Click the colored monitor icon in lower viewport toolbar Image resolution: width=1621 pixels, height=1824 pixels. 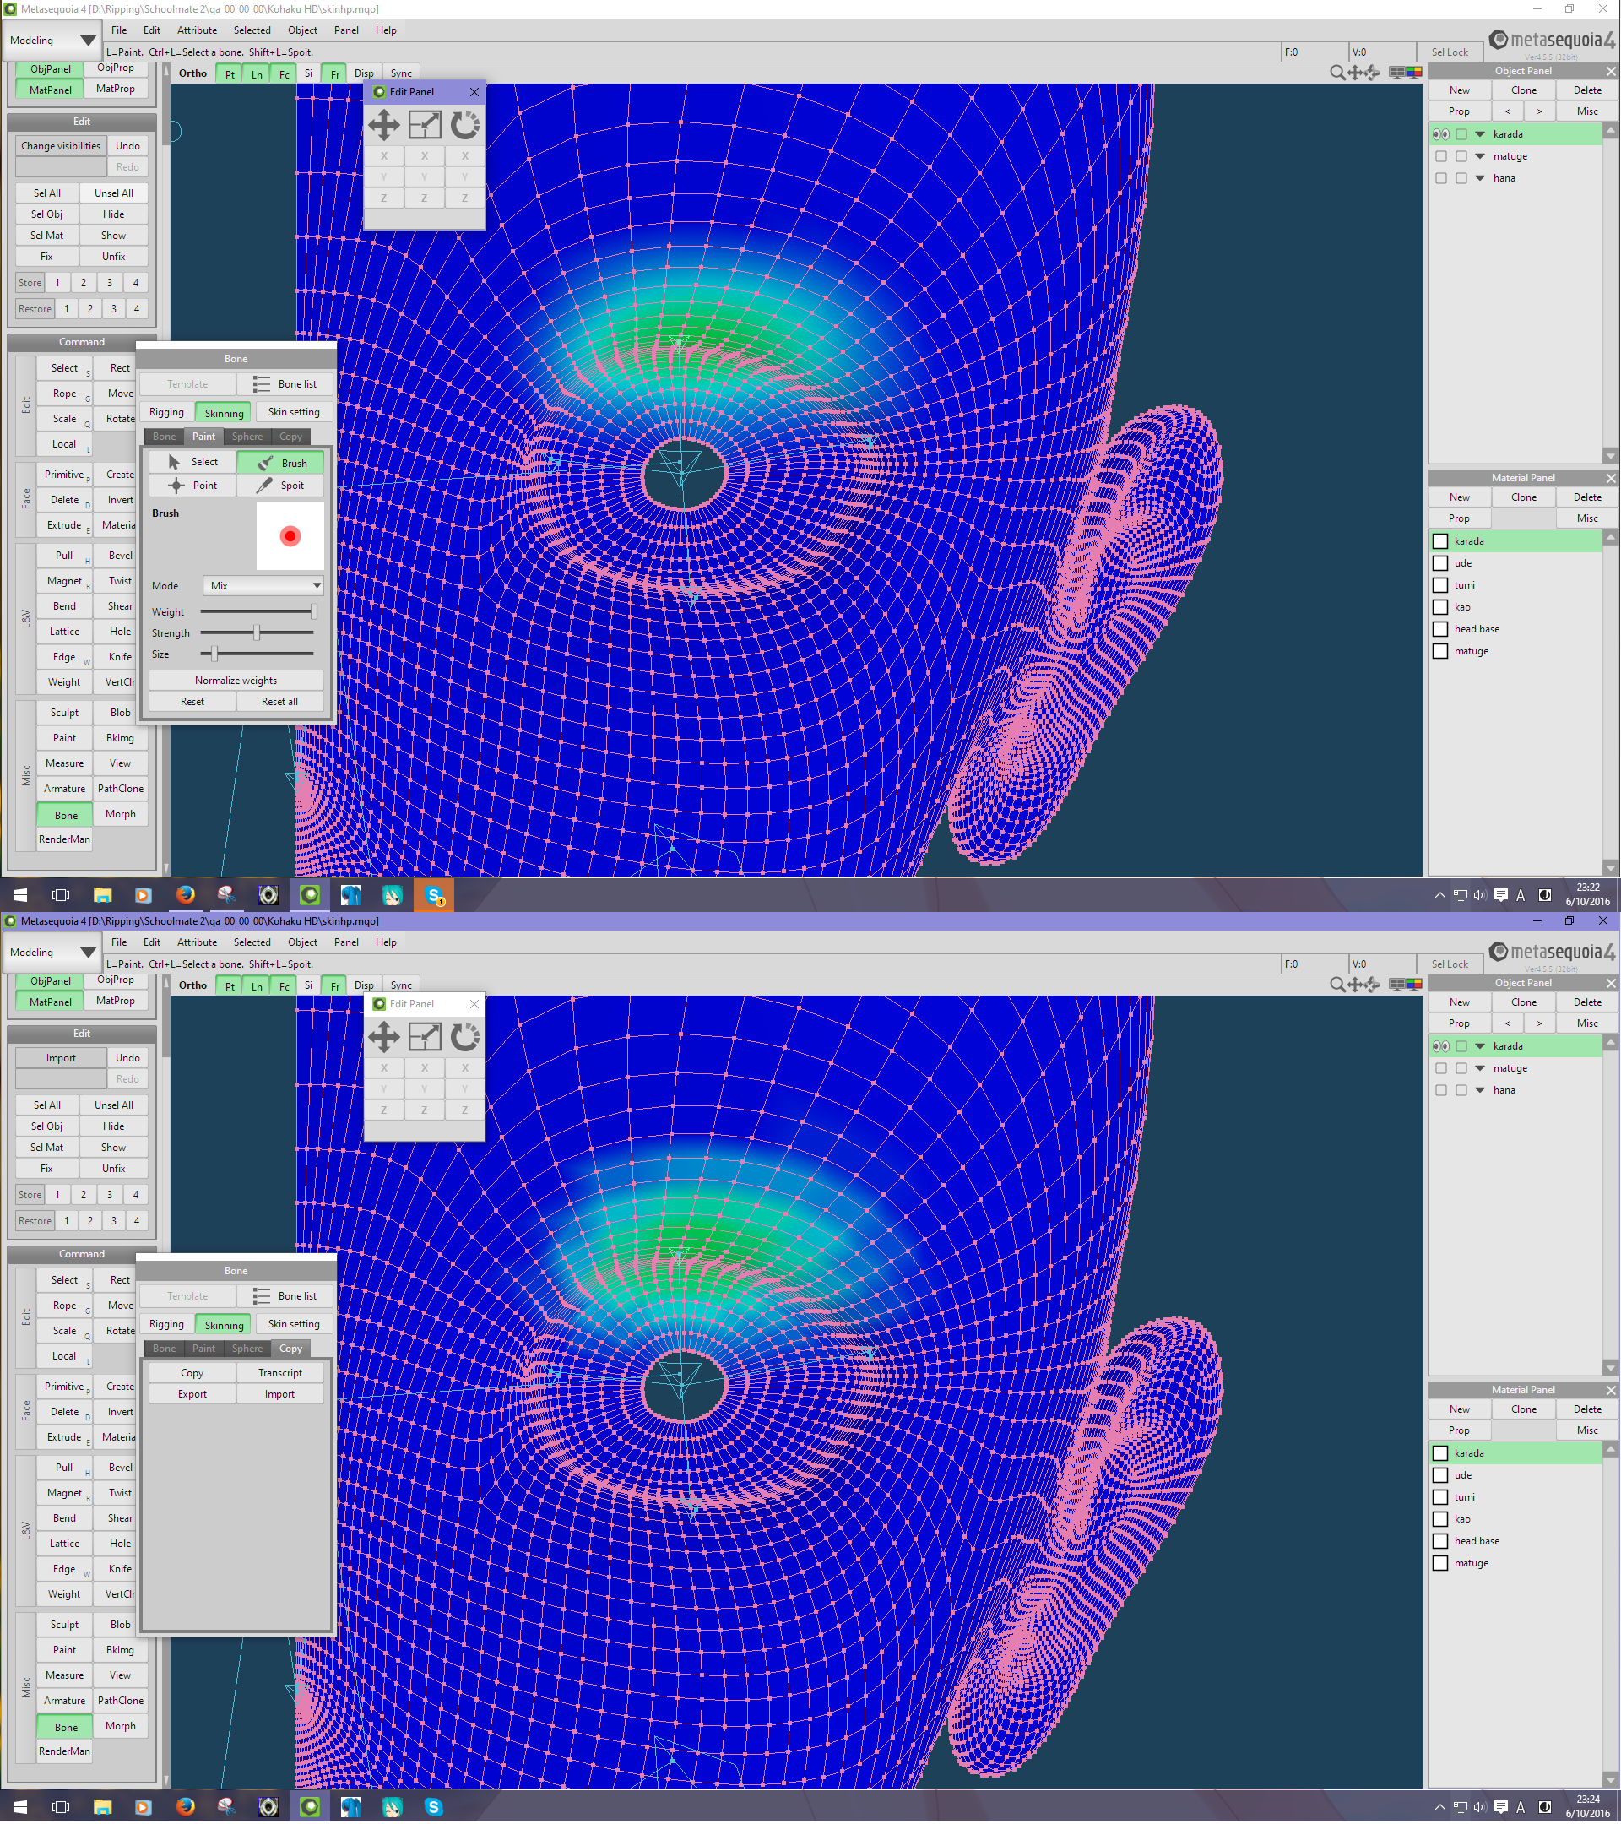point(1414,985)
